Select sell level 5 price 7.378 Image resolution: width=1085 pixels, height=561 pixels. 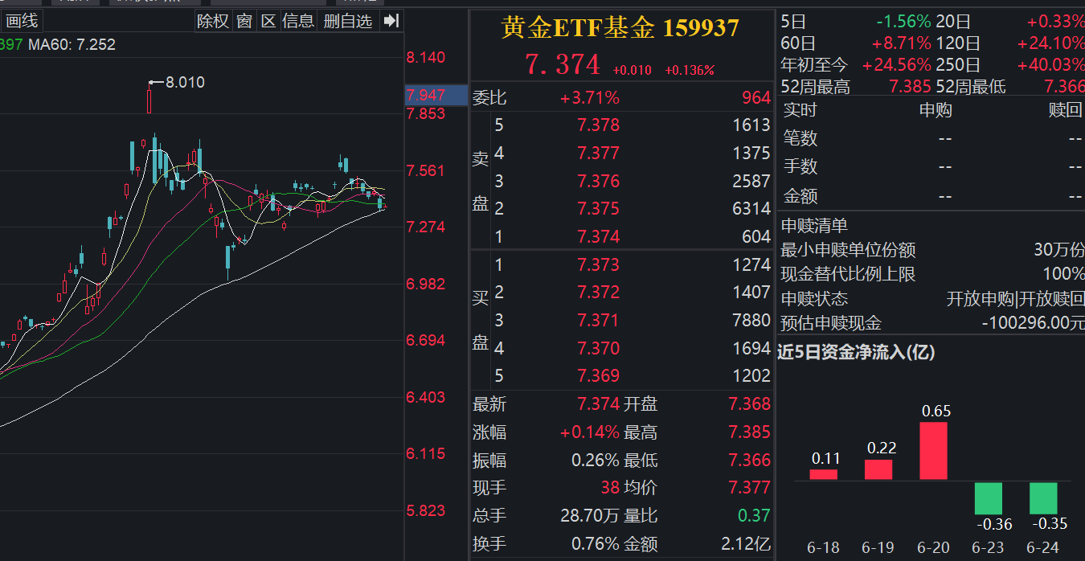coord(598,125)
